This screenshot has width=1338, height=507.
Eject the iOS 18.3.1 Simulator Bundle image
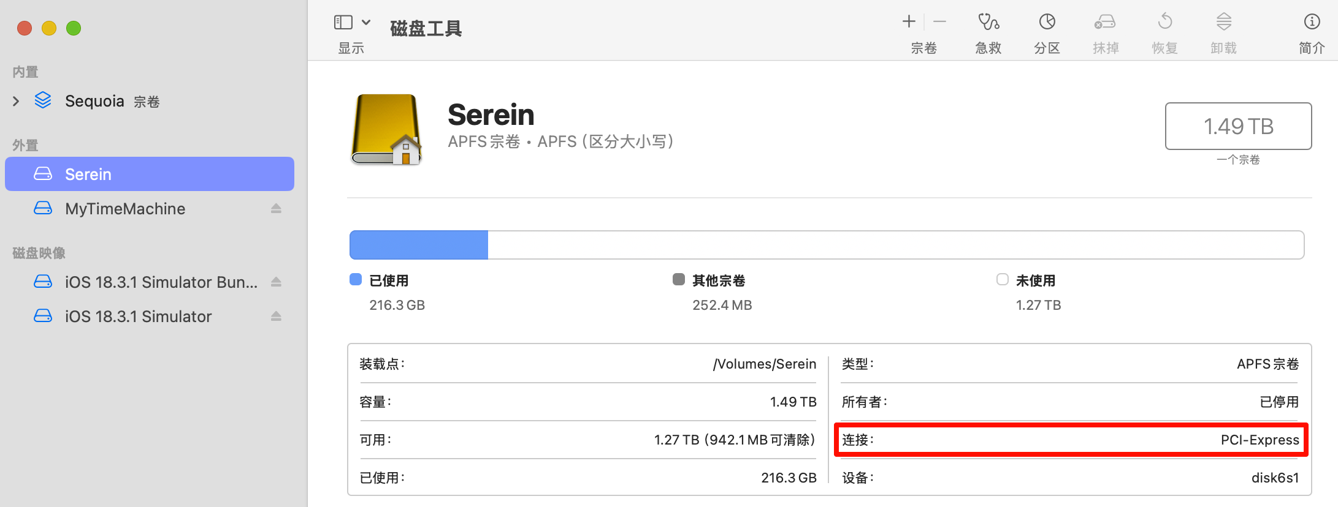coord(276,282)
